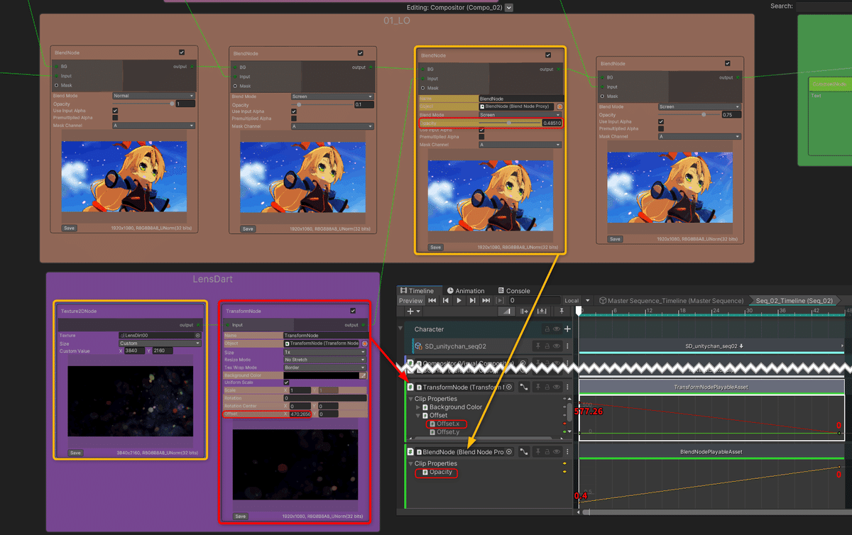
Task: Open BlendNode track options menu
Action: pyautogui.click(x=568, y=451)
